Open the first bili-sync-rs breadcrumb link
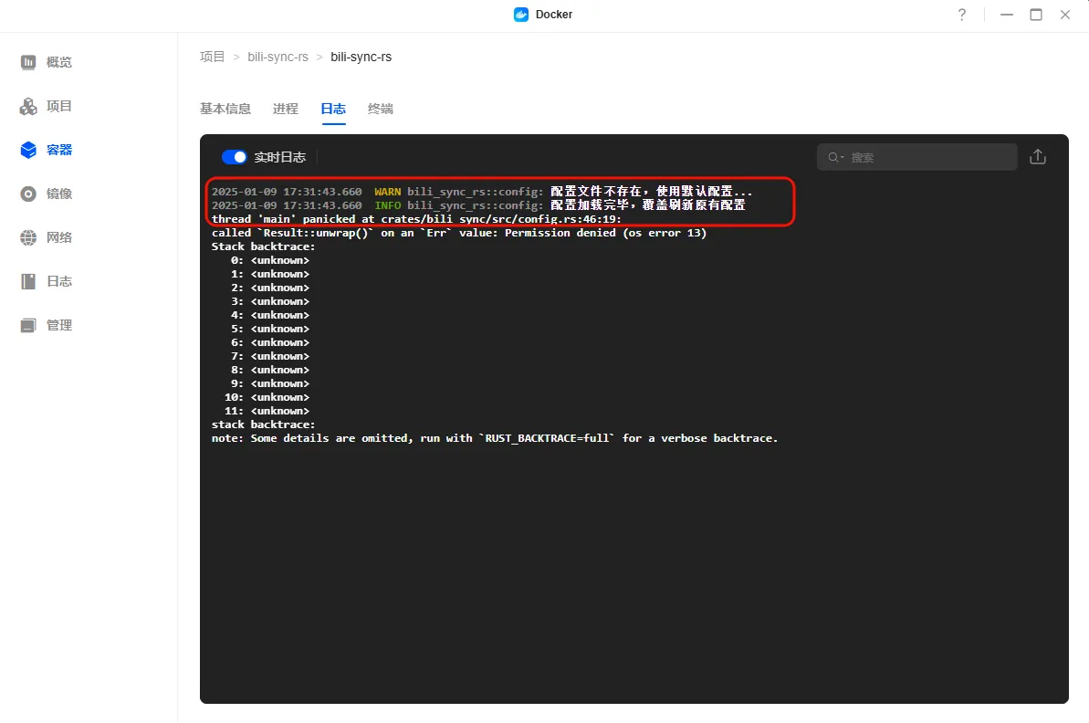The width and height of the screenshot is (1089, 723). tap(277, 57)
